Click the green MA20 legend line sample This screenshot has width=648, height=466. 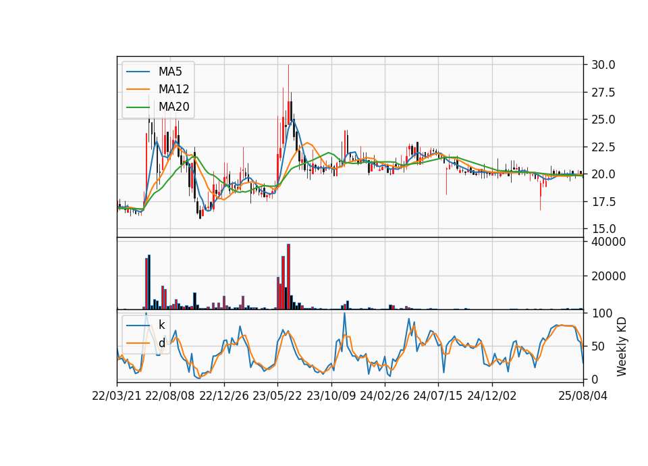[138, 107]
